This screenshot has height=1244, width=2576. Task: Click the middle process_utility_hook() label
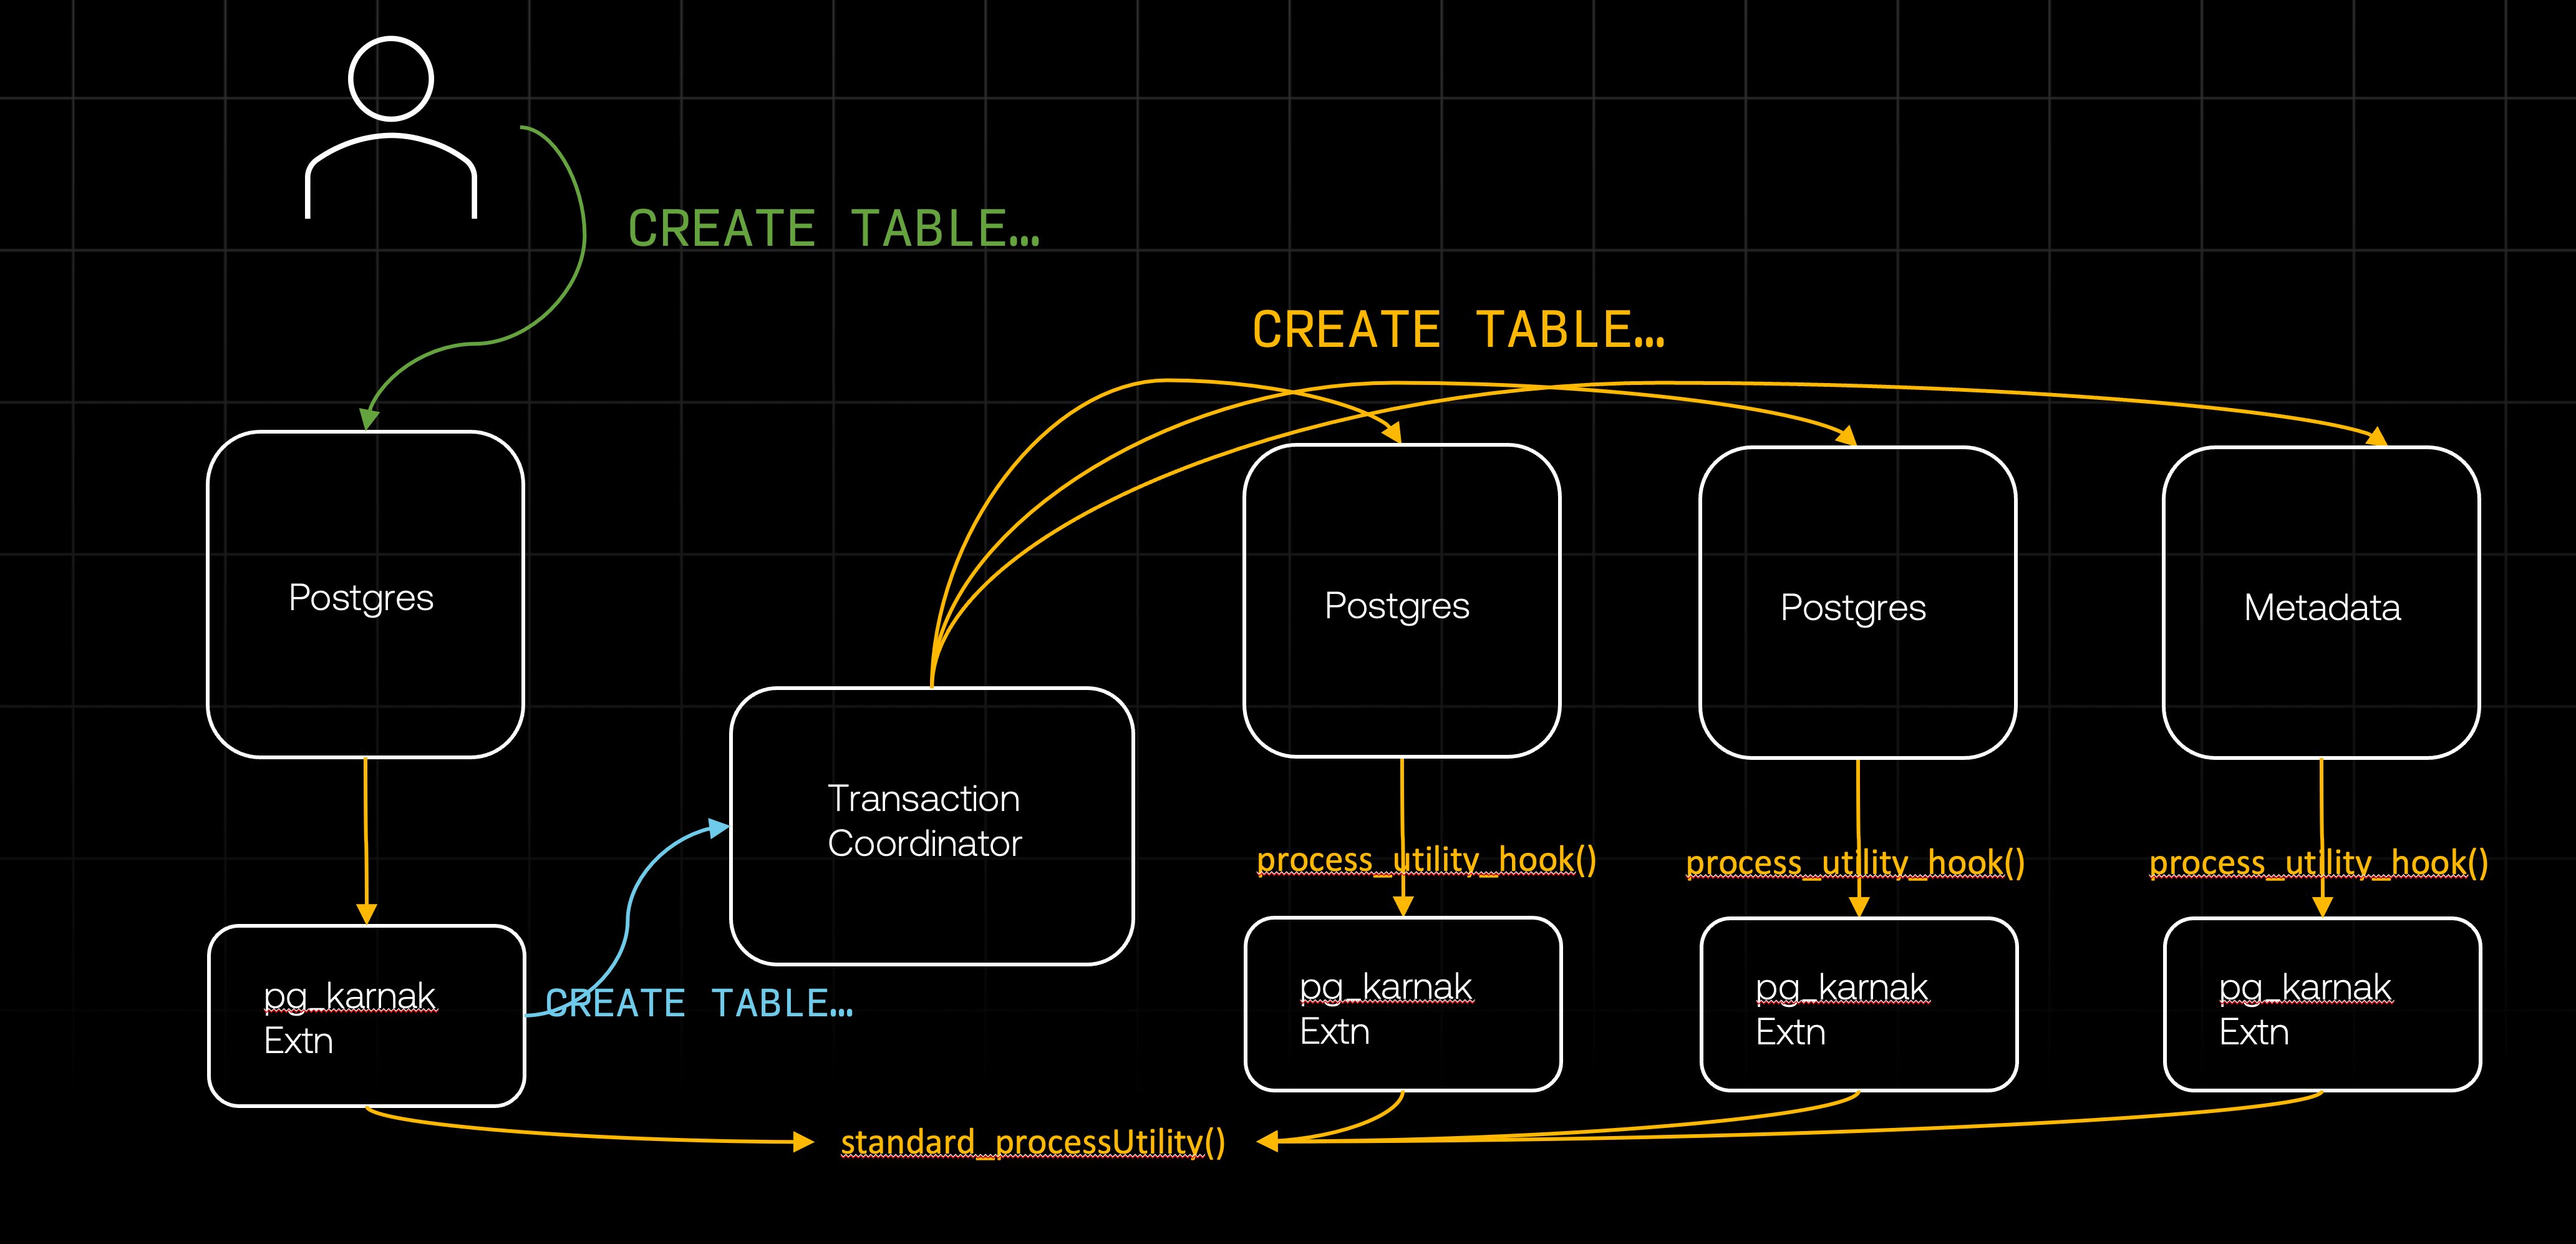pos(1854,862)
